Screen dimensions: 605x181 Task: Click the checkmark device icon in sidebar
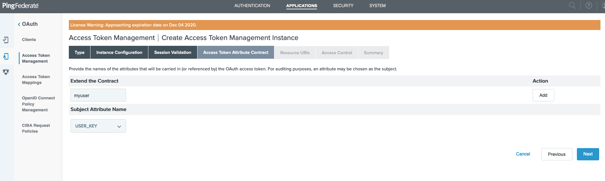click(6, 40)
